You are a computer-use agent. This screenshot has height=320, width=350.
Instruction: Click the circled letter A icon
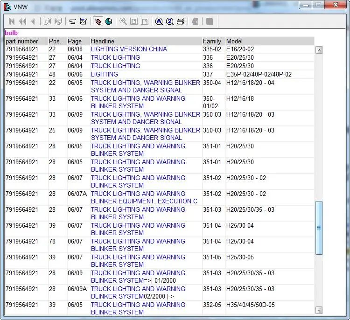[159, 21]
